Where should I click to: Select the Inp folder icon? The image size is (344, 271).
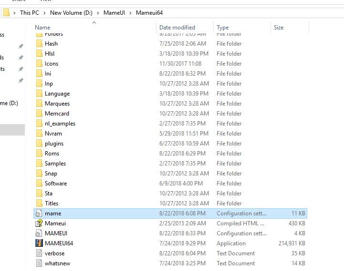coord(39,84)
